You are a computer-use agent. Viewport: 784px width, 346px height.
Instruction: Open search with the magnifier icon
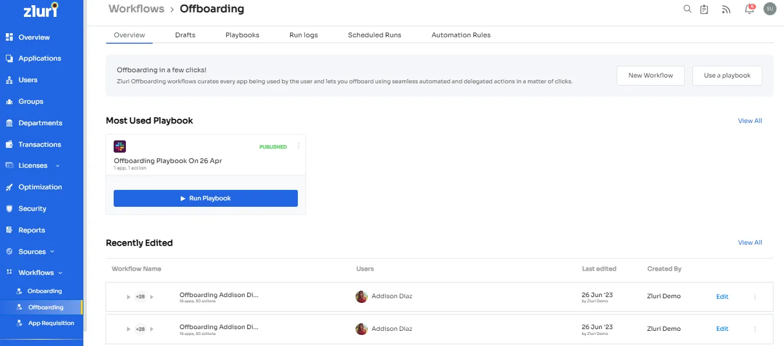(687, 9)
